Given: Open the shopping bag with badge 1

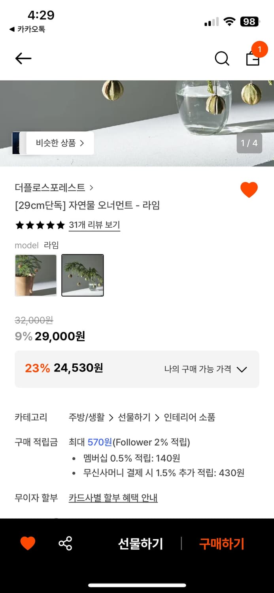Looking at the screenshot, I should pos(253,59).
